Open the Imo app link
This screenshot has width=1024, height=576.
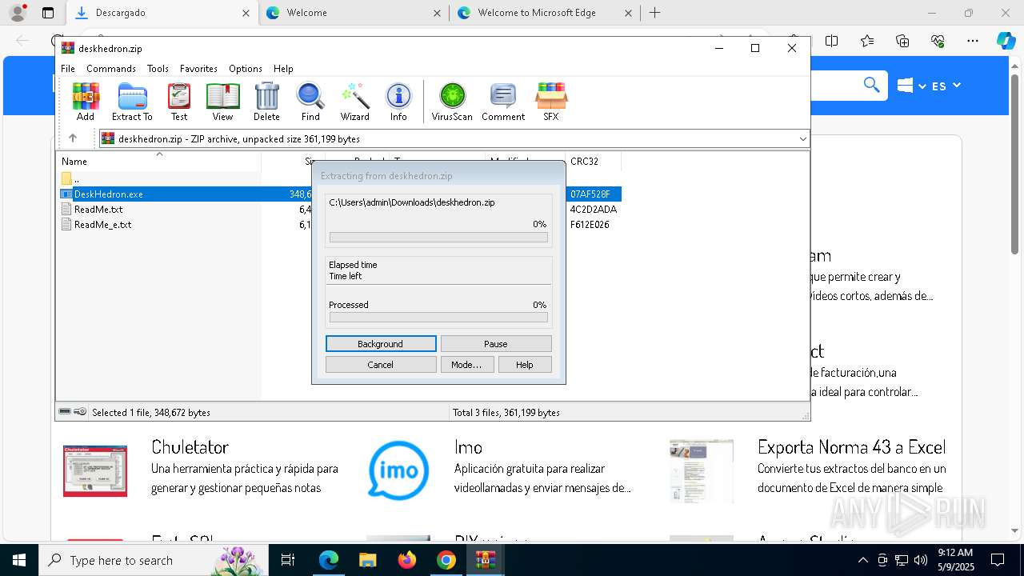click(468, 446)
